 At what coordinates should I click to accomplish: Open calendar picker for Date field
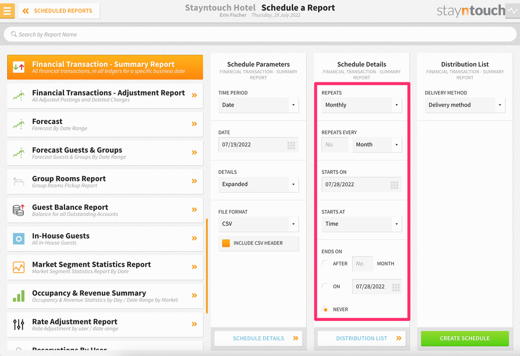[x=291, y=145]
